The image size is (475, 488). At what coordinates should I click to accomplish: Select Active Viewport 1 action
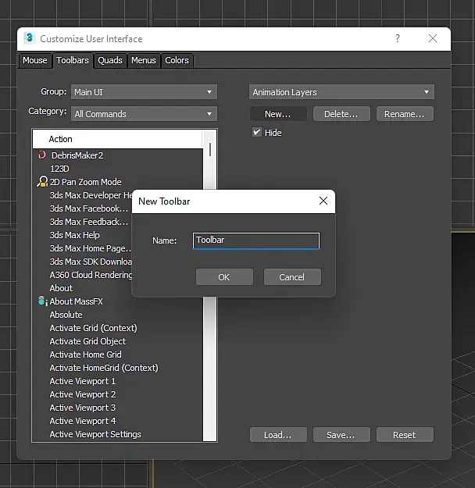(83, 381)
